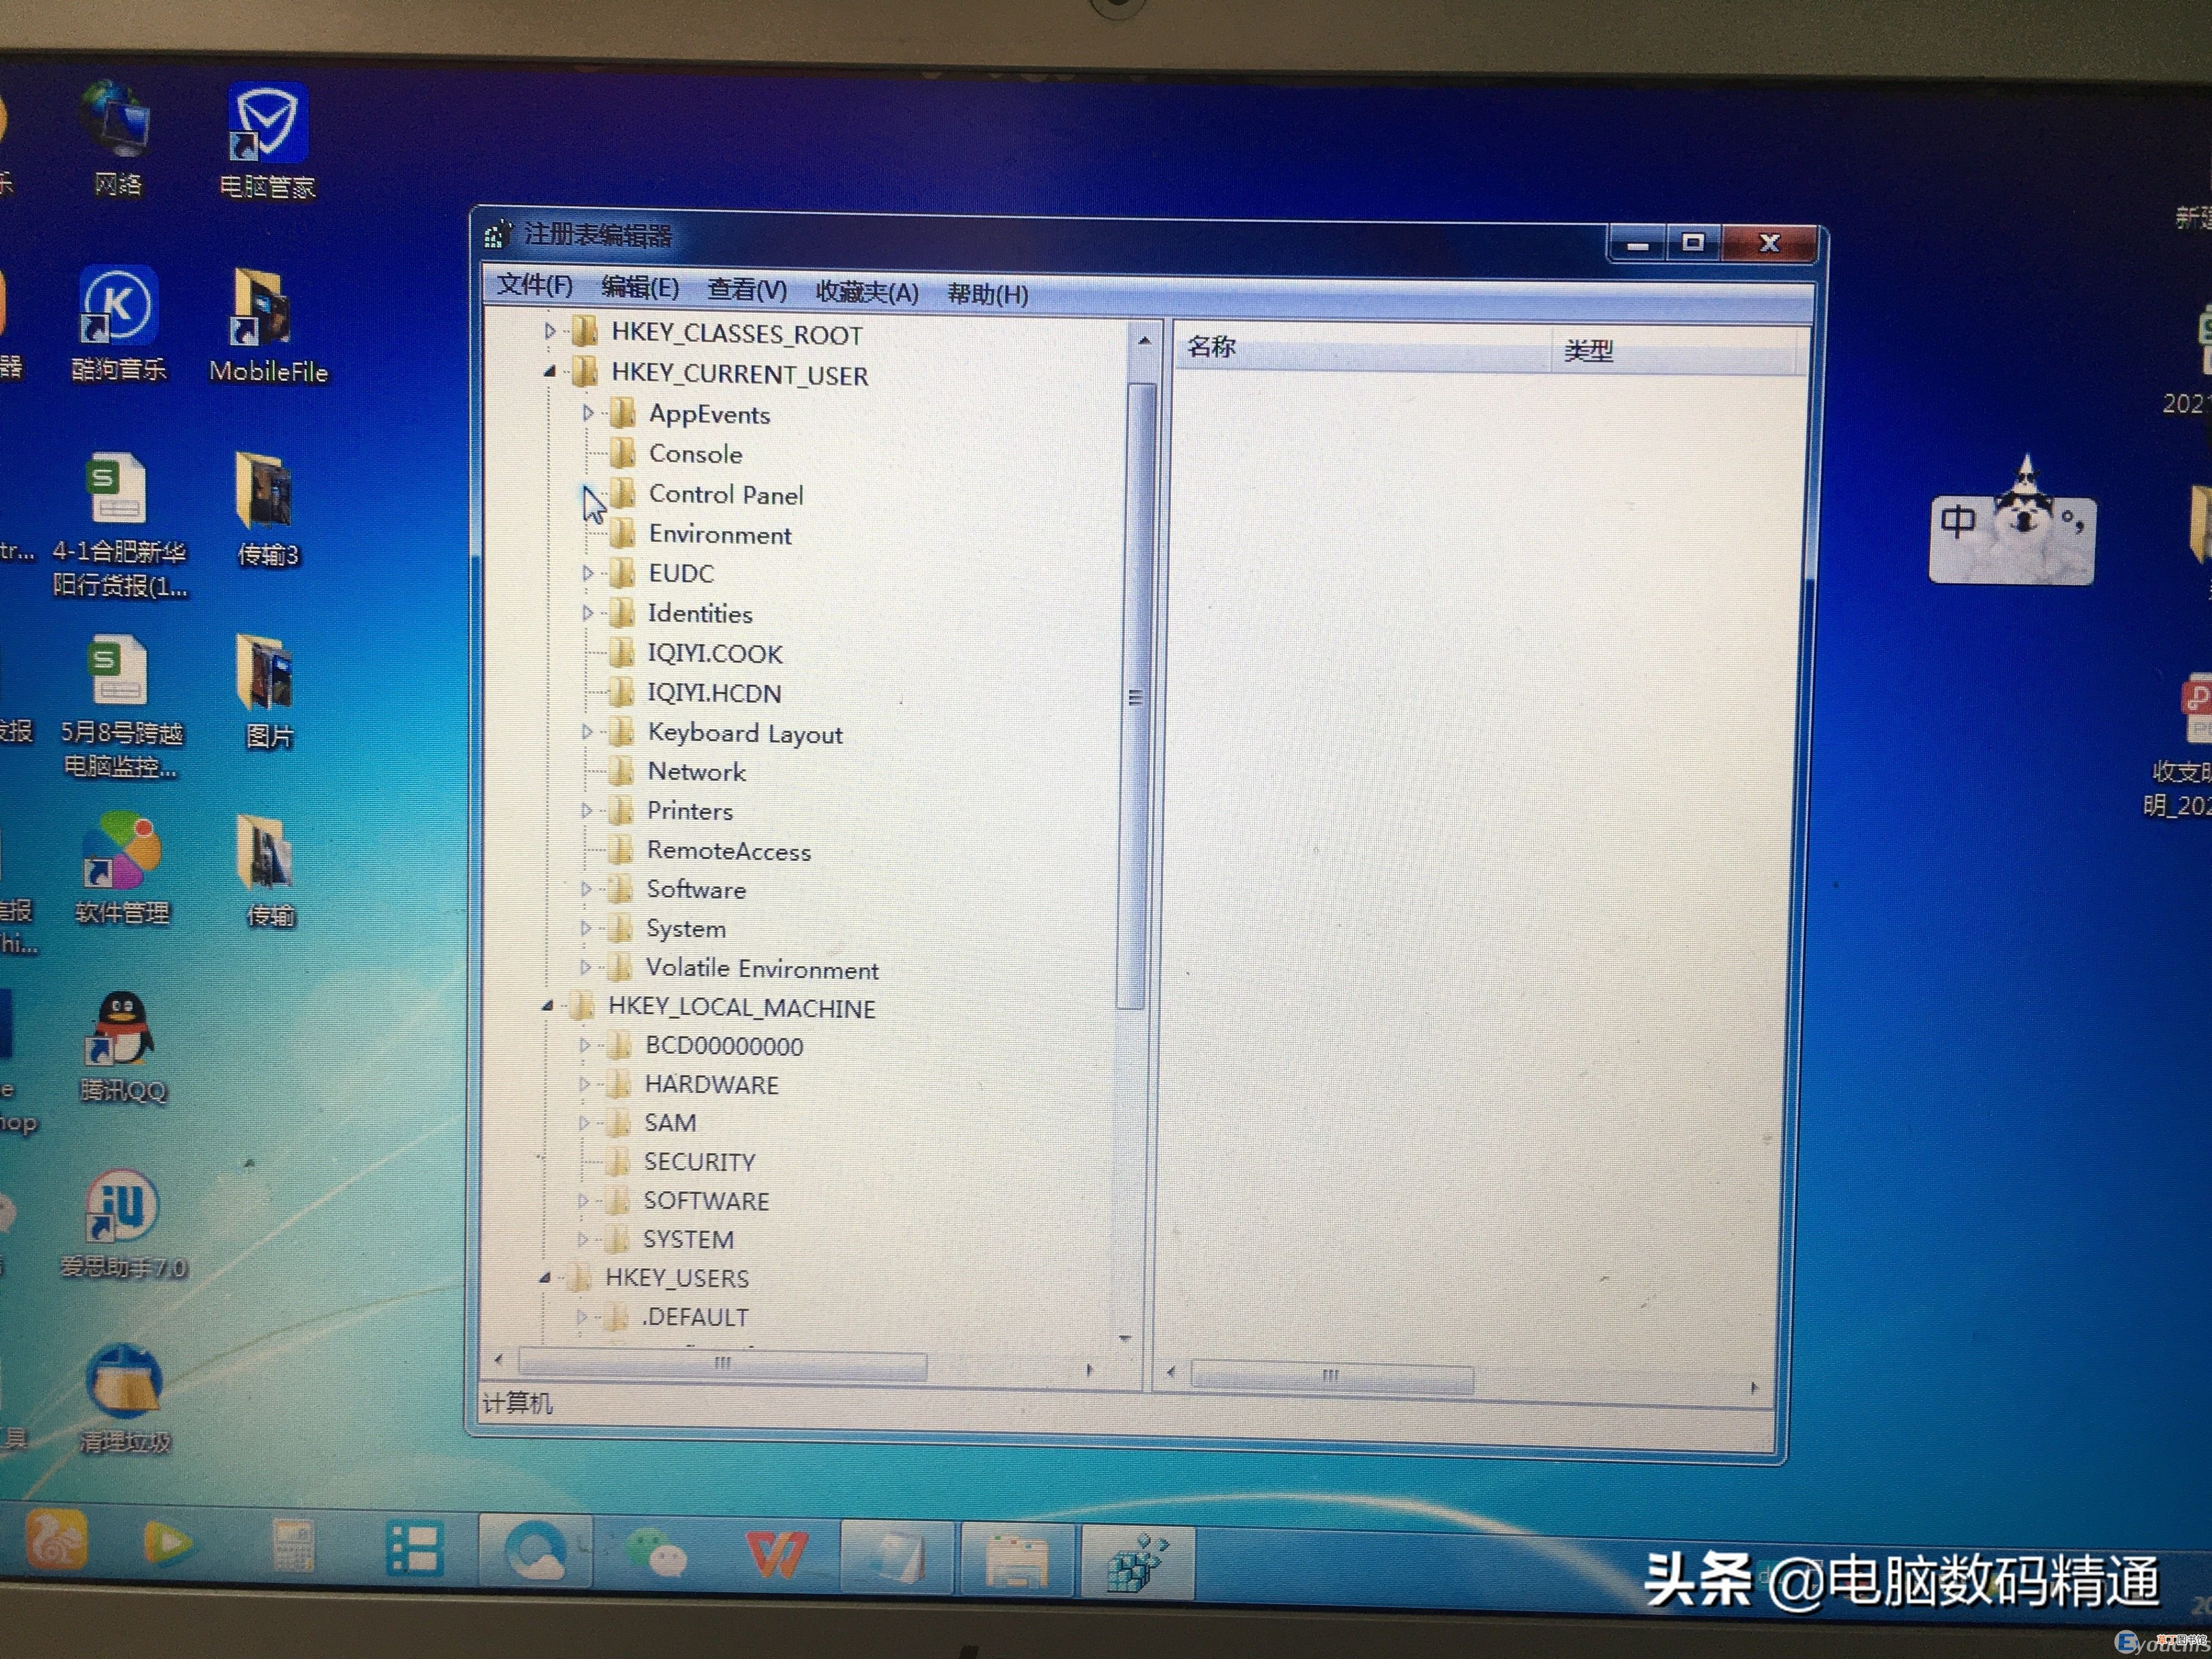Click the tree pane horizontal scrollbar thumb
This screenshot has width=2212, height=1659.
click(x=722, y=1363)
